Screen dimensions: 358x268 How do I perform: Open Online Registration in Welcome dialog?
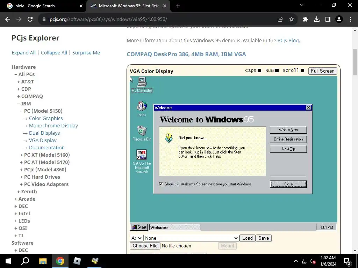pyautogui.click(x=288, y=139)
